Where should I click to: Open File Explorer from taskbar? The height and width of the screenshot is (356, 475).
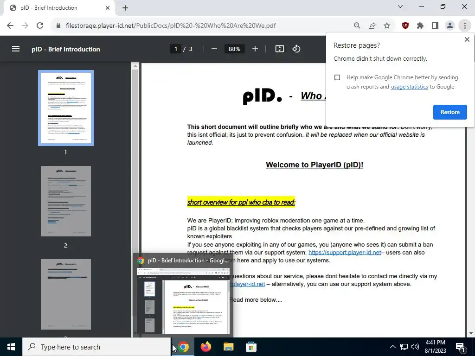point(228,347)
